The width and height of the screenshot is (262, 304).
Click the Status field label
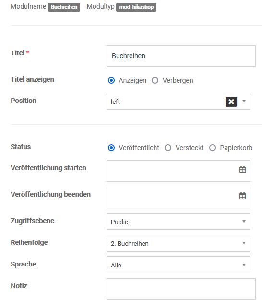coord(21,147)
